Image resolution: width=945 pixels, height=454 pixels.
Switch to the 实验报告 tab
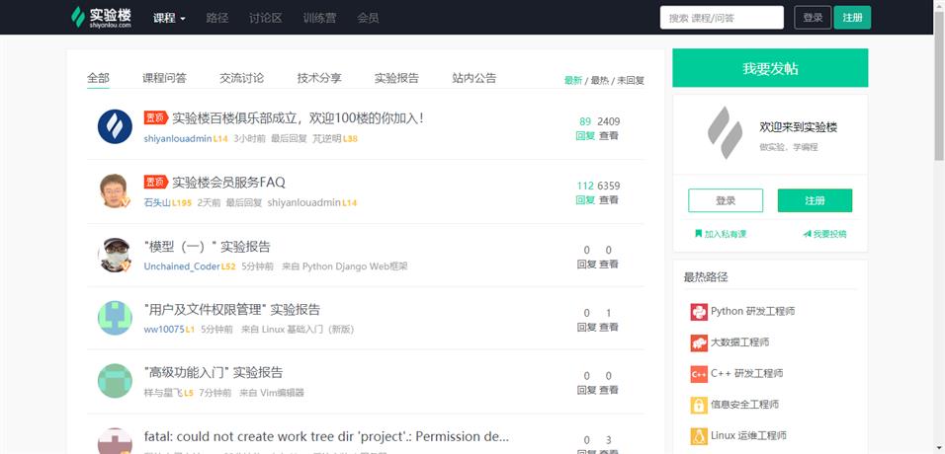[x=396, y=78]
